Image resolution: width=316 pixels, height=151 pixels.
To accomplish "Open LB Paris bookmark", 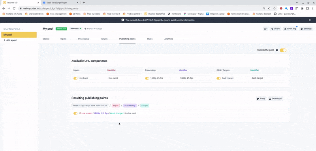I will coord(75,14).
